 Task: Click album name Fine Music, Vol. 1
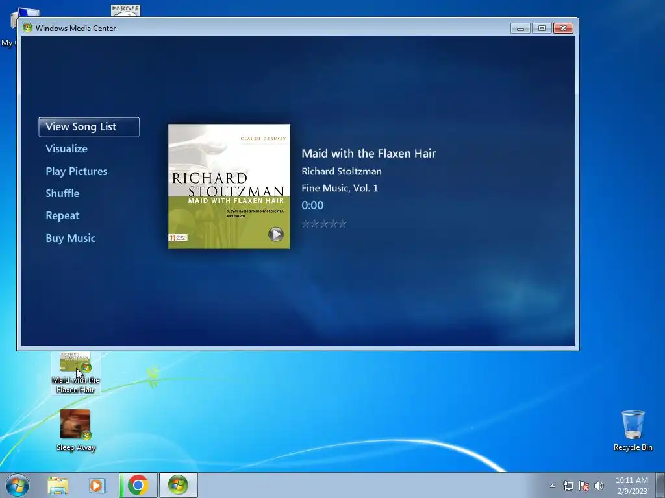[x=340, y=188]
